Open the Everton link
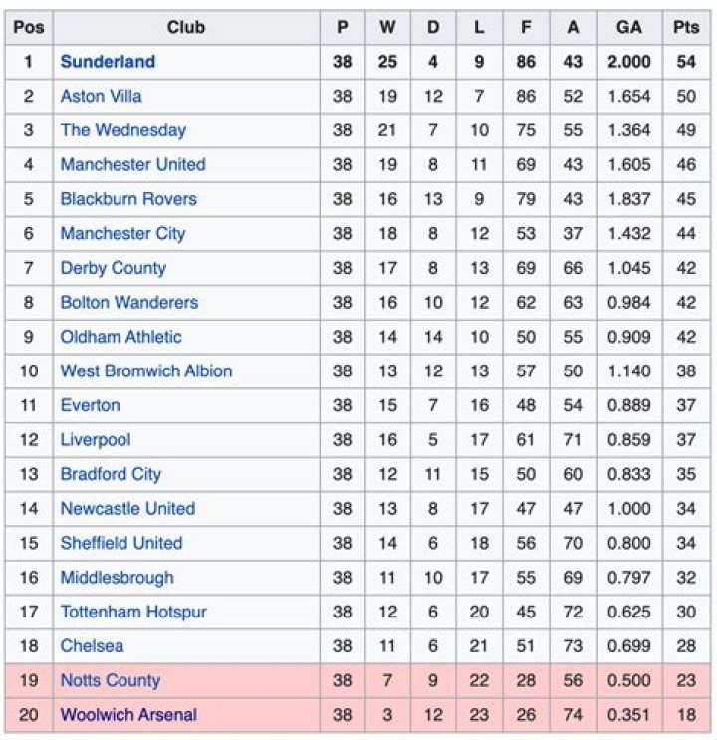Viewport: 717px width, 740px height. coord(90,405)
